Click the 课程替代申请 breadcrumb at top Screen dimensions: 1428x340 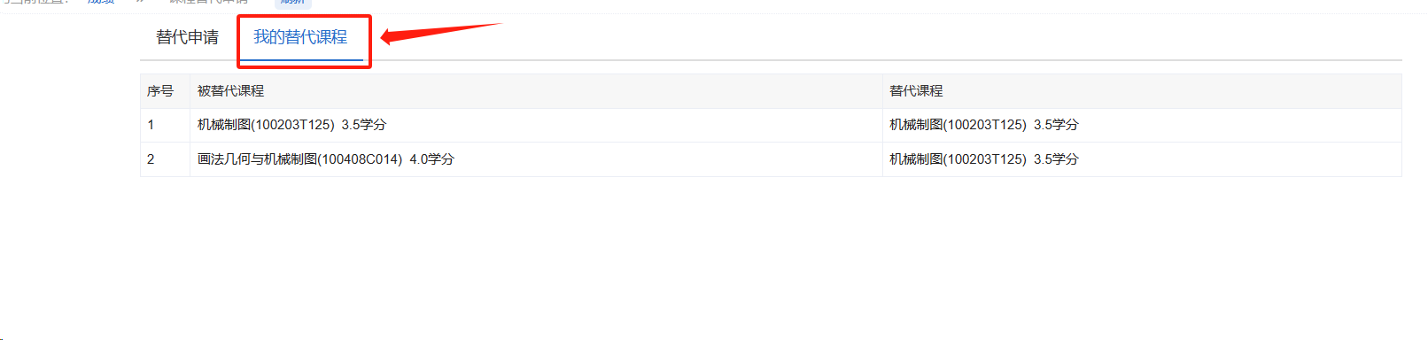click(x=209, y=3)
